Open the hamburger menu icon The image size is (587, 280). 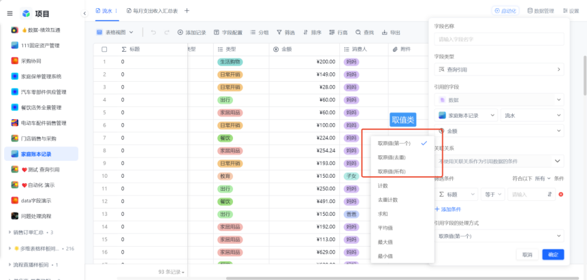(x=10, y=14)
